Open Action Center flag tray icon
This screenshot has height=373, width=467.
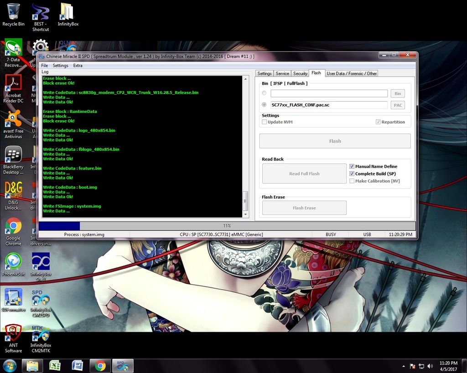coord(412,366)
